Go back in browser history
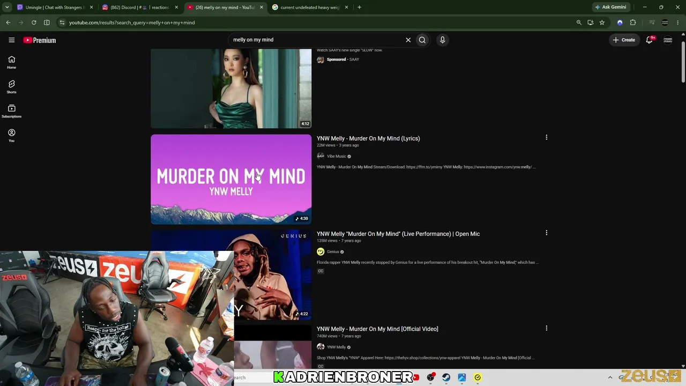 click(x=8, y=23)
